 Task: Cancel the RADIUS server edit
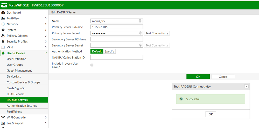[223, 76]
